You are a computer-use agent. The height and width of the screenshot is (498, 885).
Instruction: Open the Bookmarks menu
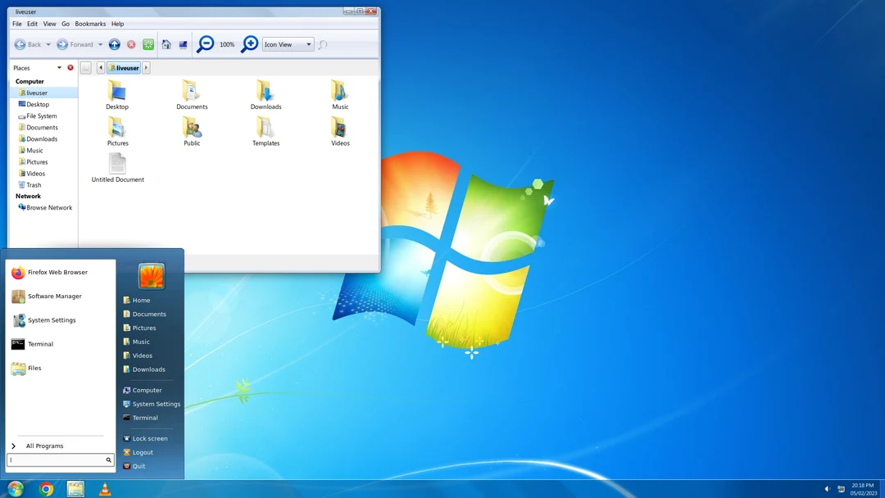click(x=90, y=24)
